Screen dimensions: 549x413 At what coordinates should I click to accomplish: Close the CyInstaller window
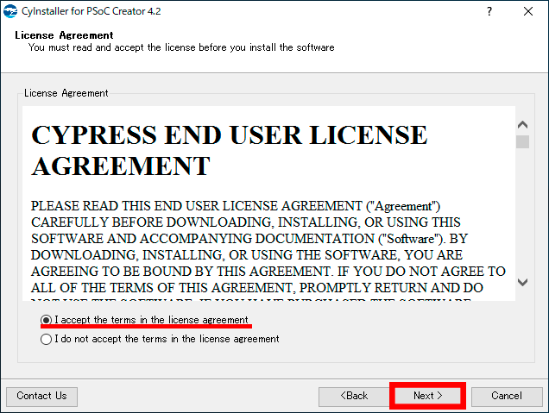(x=528, y=11)
